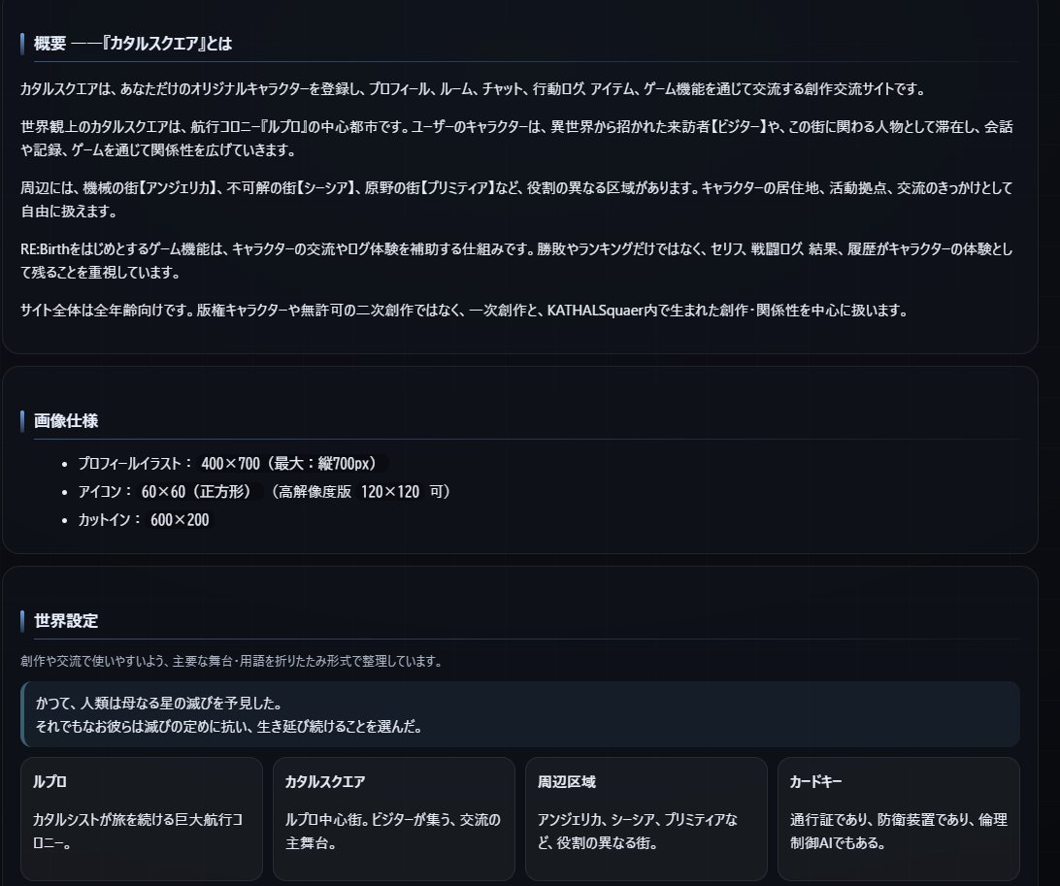Click the paragraph starting 世界観上のカタルスクエアは

pos(516,138)
